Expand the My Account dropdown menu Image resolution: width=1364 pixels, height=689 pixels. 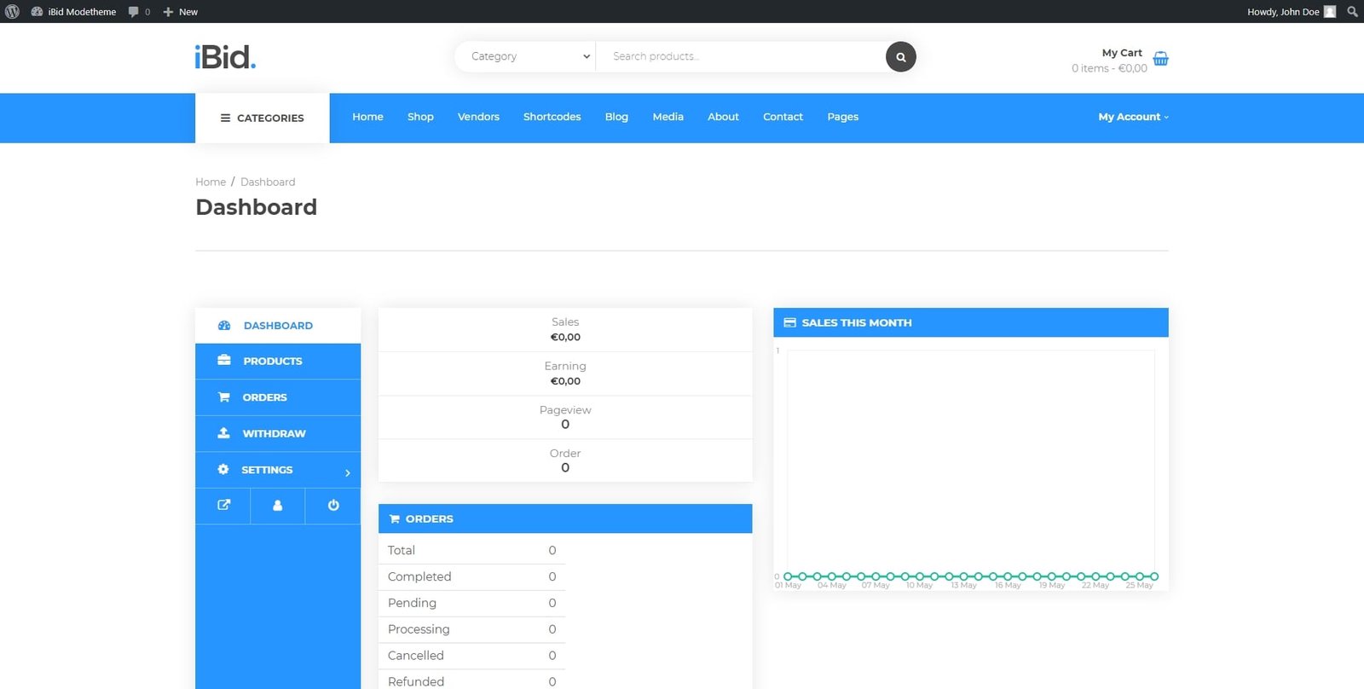1133,117
